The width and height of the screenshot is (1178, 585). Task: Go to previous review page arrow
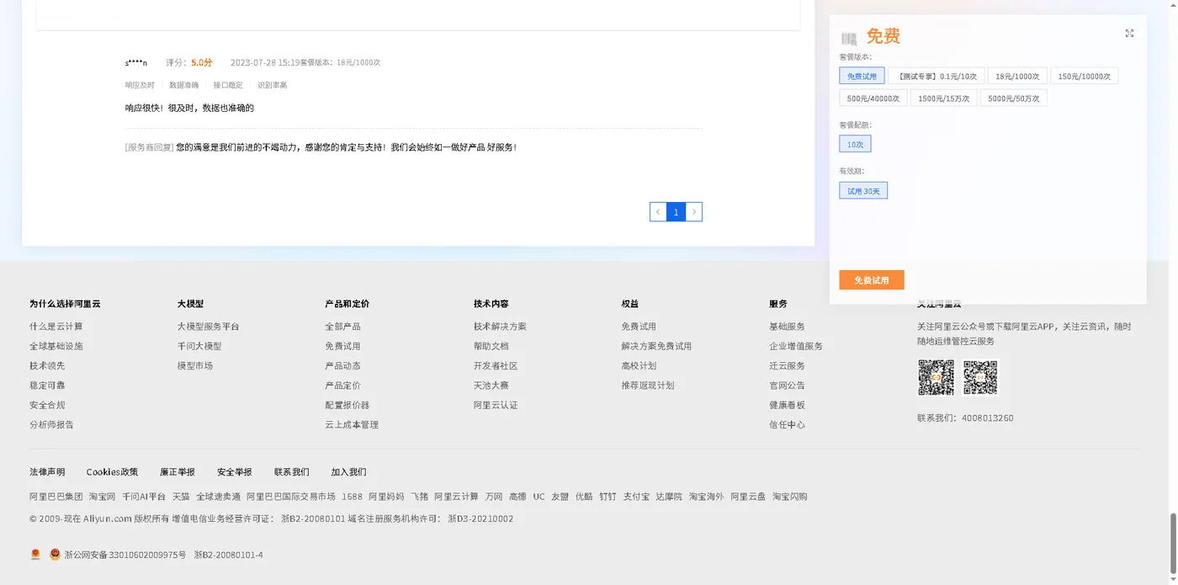(658, 212)
